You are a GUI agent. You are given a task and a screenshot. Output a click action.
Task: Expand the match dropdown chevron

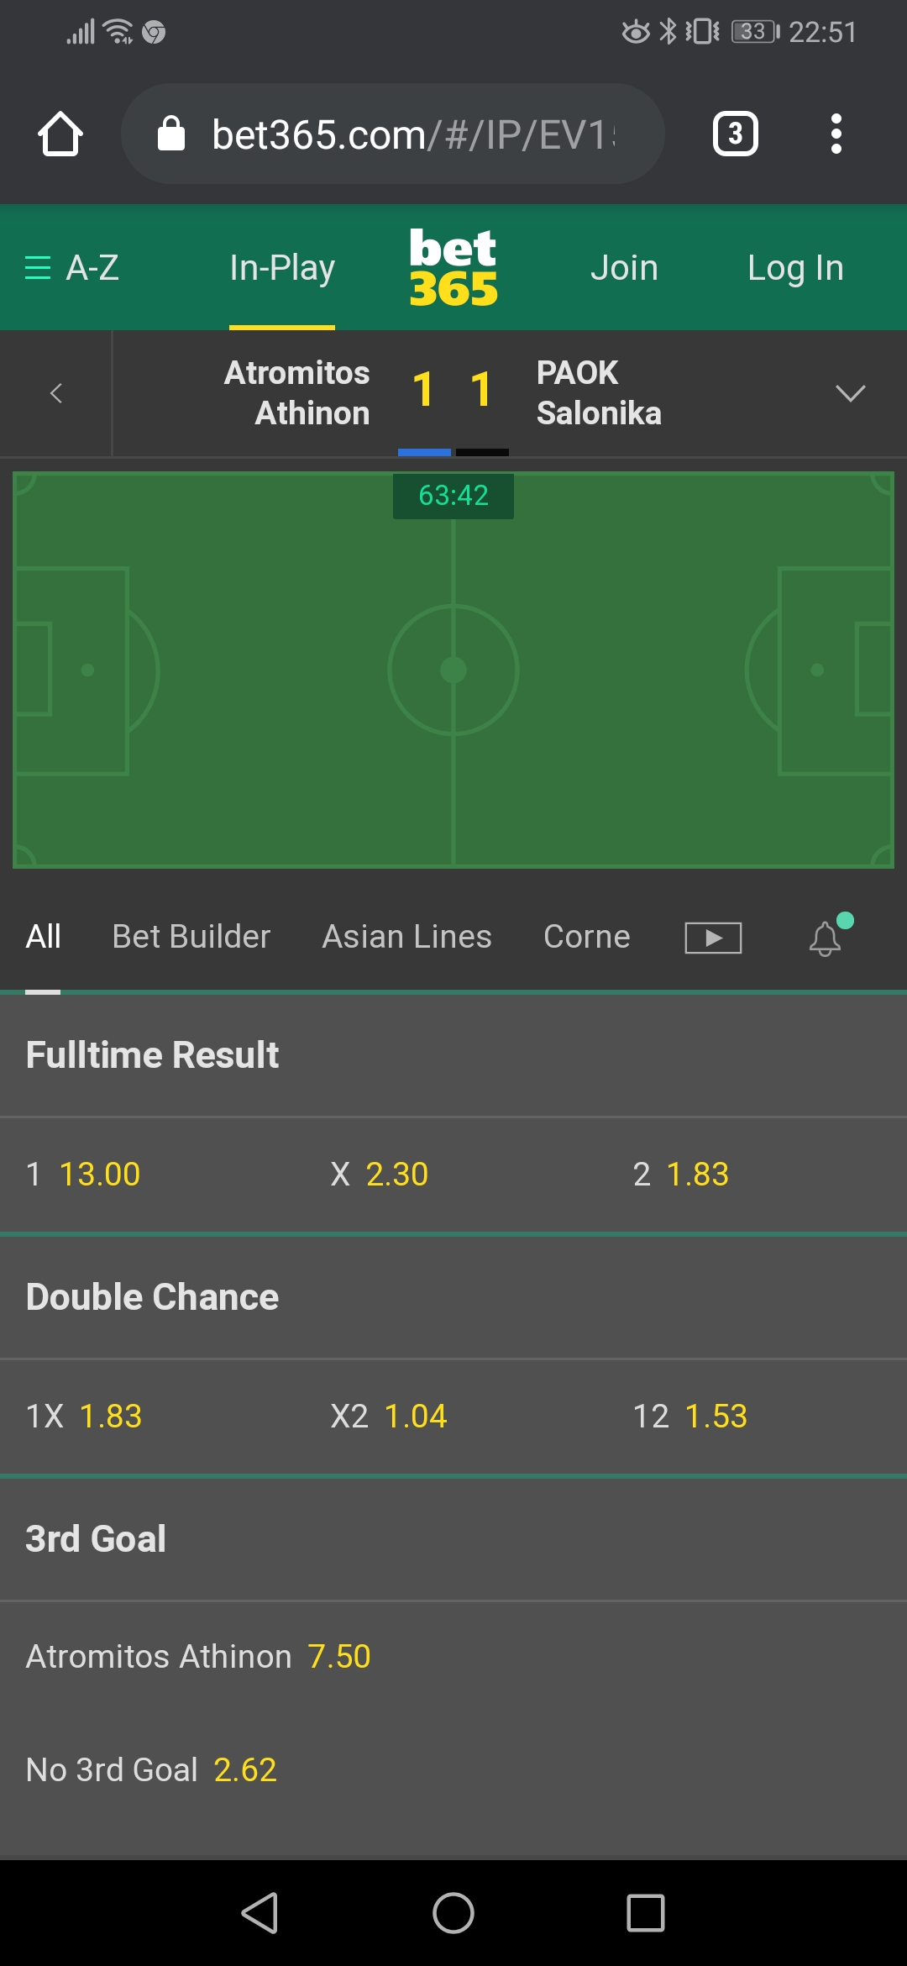[850, 393]
